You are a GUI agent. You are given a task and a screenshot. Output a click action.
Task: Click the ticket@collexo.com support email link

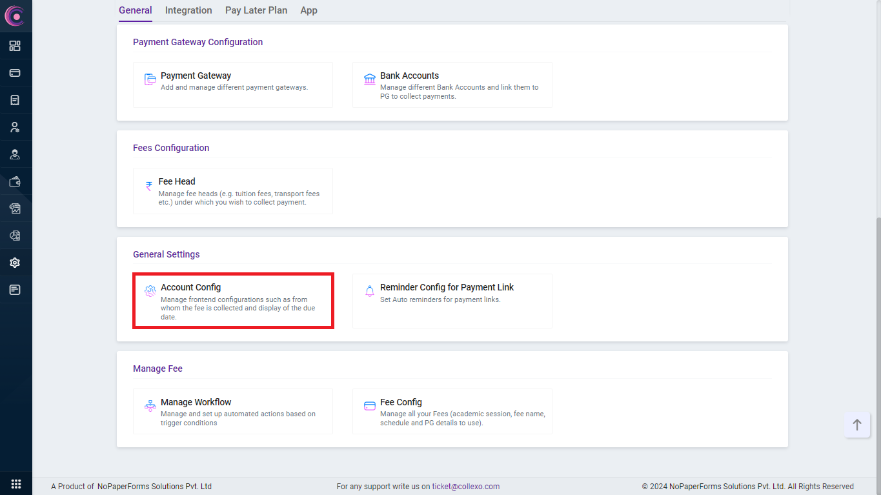click(465, 487)
